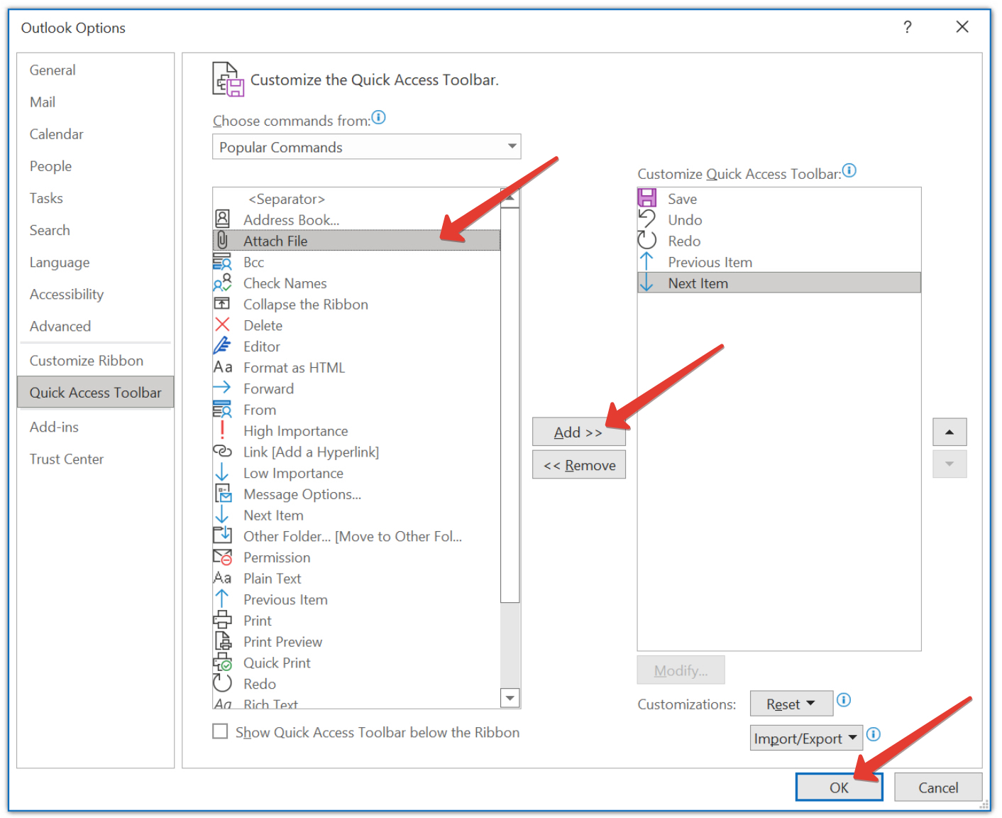Select <Separator> in the command list
This screenshot has width=1002, height=818.
pyautogui.click(x=357, y=199)
